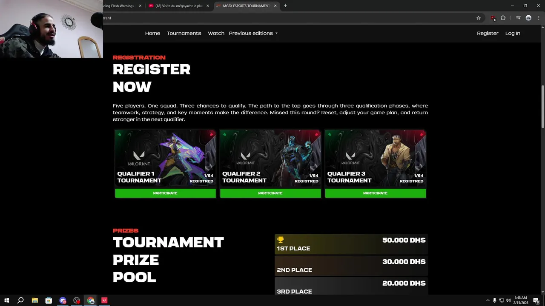Open the media controls music icon

(518, 18)
